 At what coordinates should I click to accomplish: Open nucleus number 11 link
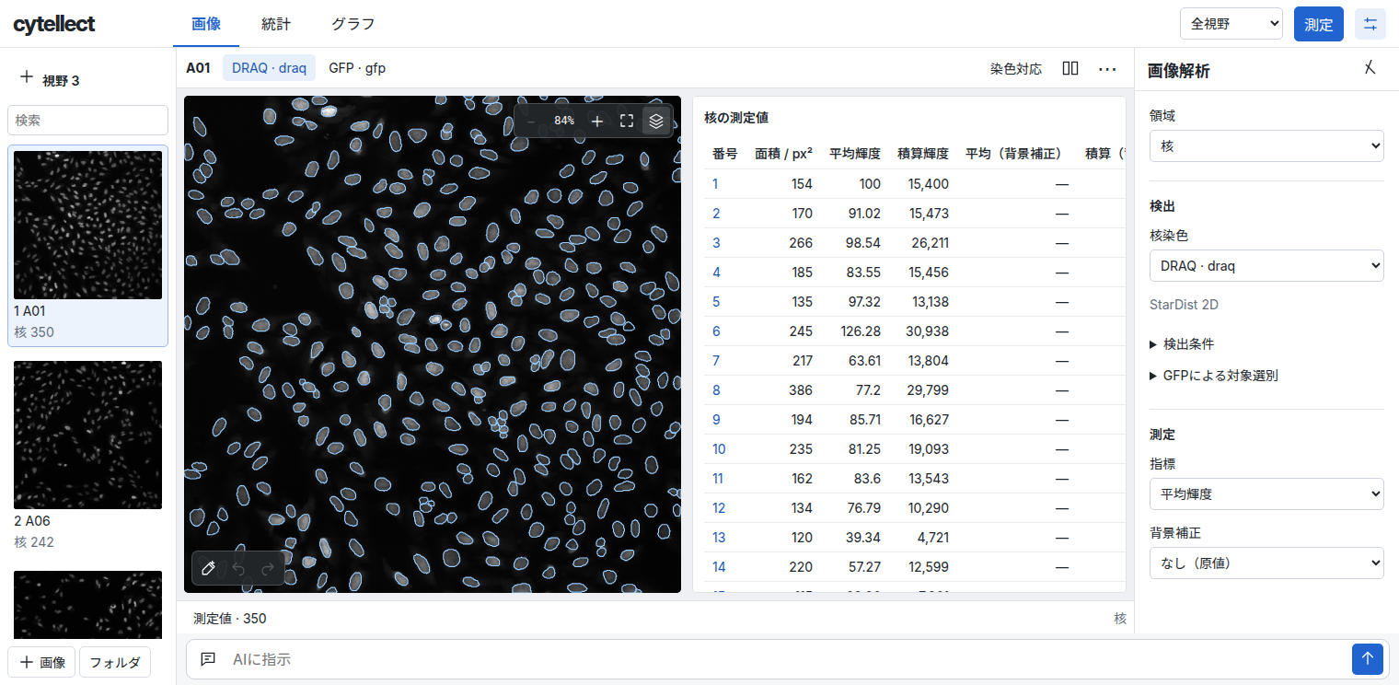(718, 479)
